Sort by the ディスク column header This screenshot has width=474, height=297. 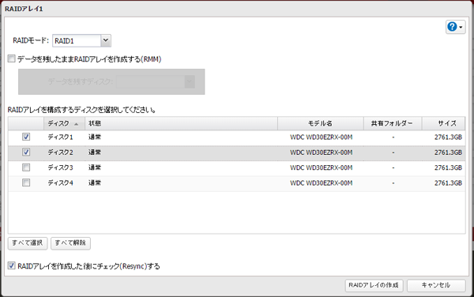pos(65,123)
